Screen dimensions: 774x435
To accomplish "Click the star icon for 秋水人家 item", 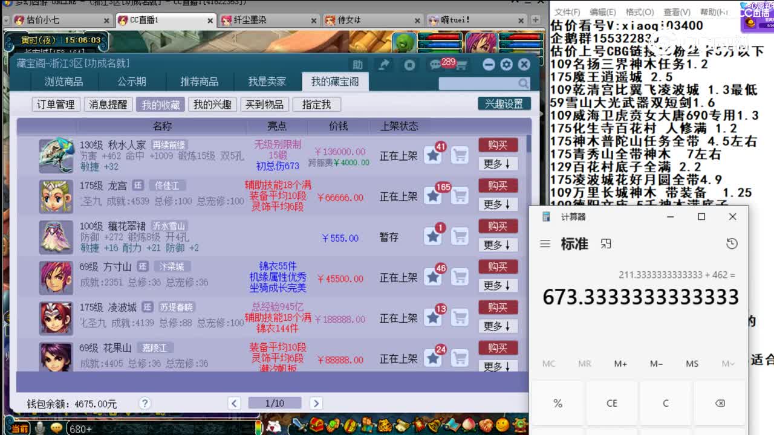I will click(433, 155).
